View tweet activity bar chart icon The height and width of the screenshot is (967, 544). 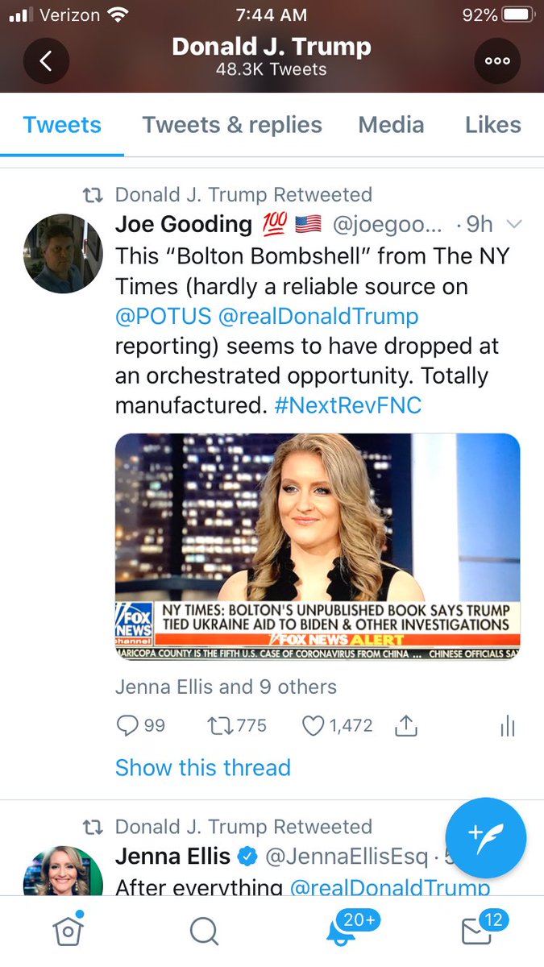pos(507,726)
